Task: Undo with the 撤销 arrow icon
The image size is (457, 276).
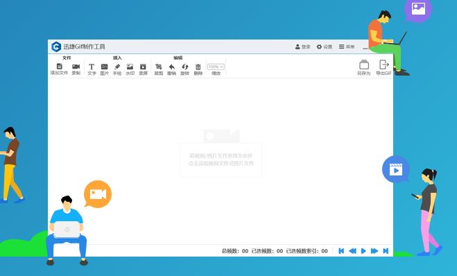Action: tap(172, 67)
